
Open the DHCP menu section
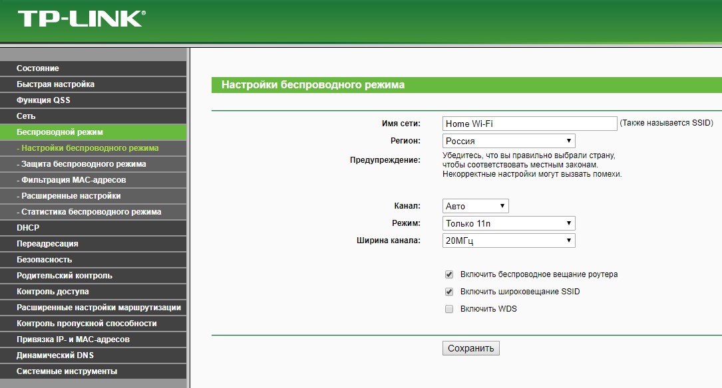28,228
